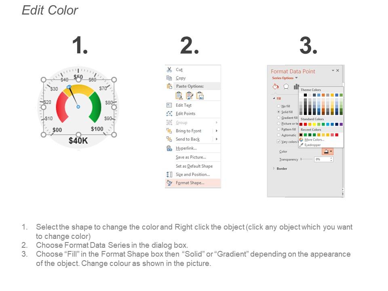Click the Eyedropper tool
Image resolution: width=388 pixels, height=291 pixels.
(312, 145)
